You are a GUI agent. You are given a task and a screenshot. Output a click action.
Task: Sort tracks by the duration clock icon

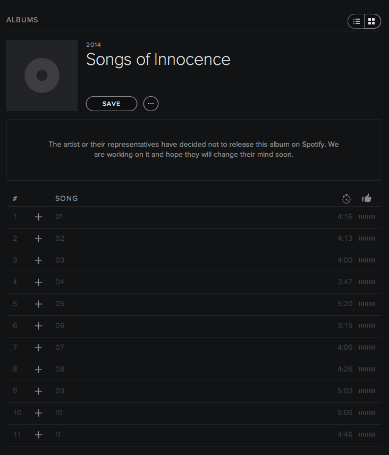pyautogui.click(x=346, y=199)
